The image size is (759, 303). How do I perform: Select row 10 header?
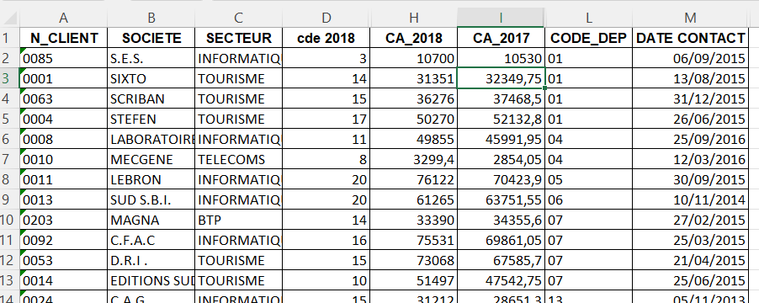click(x=10, y=221)
